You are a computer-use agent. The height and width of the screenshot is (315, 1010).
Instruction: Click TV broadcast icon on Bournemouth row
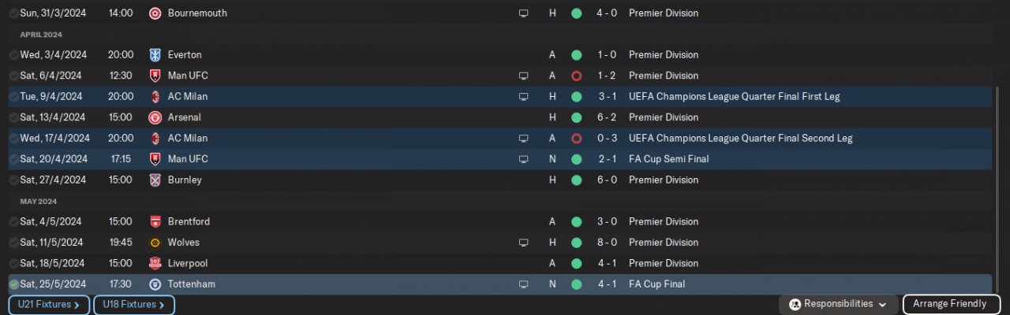tap(523, 13)
